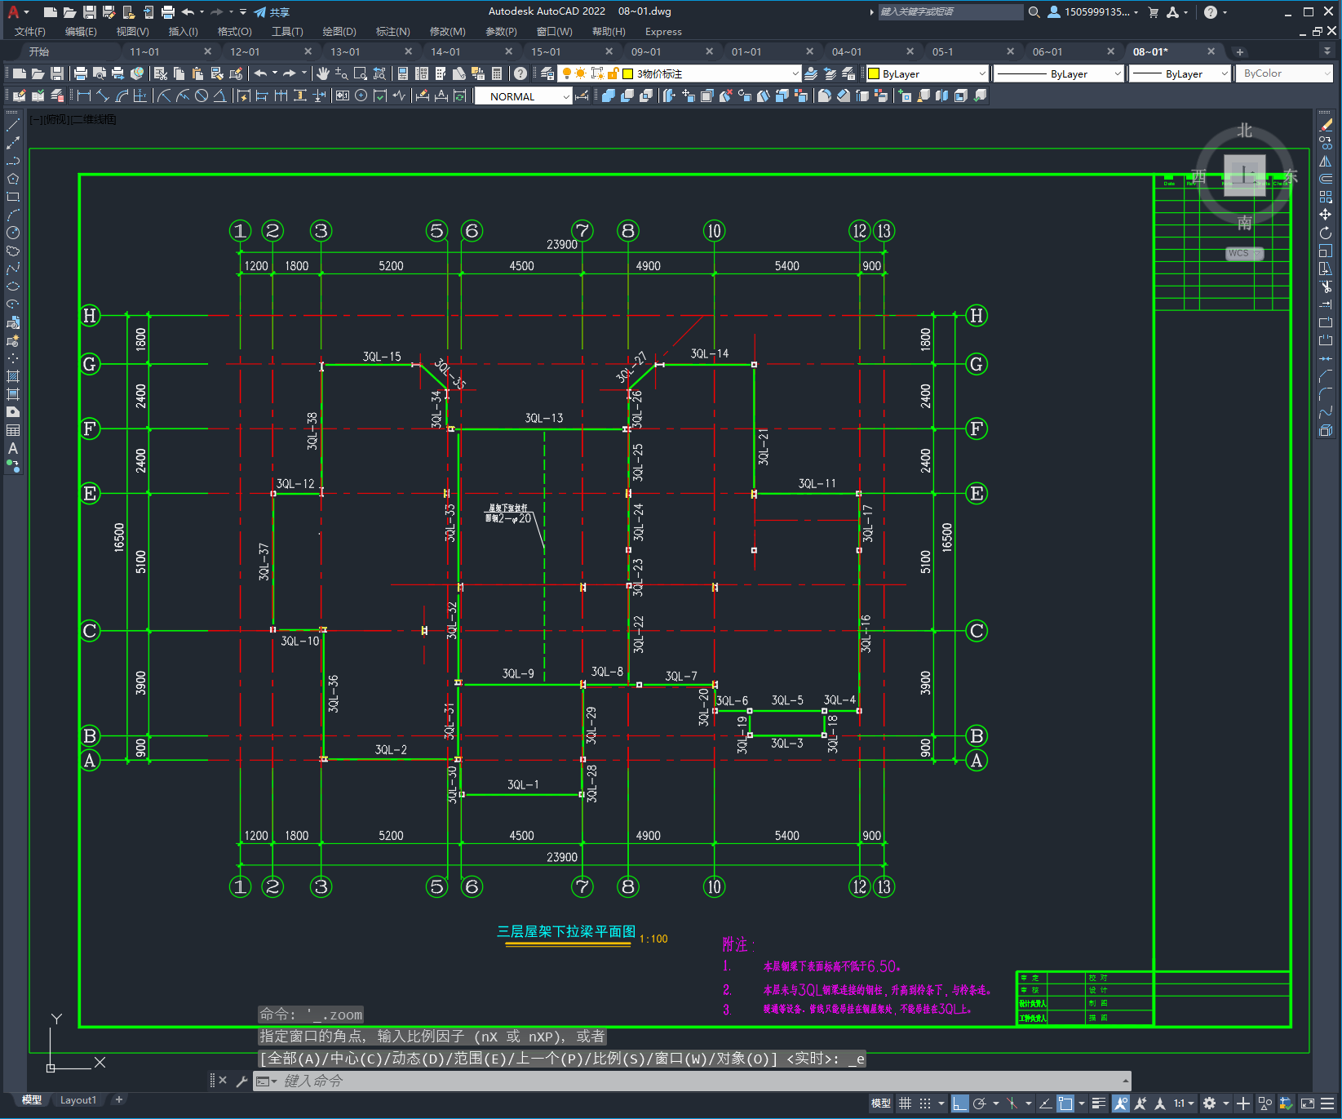Open the ByLayer linetype dropdown
This screenshot has width=1342, height=1119.
(1060, 73)
